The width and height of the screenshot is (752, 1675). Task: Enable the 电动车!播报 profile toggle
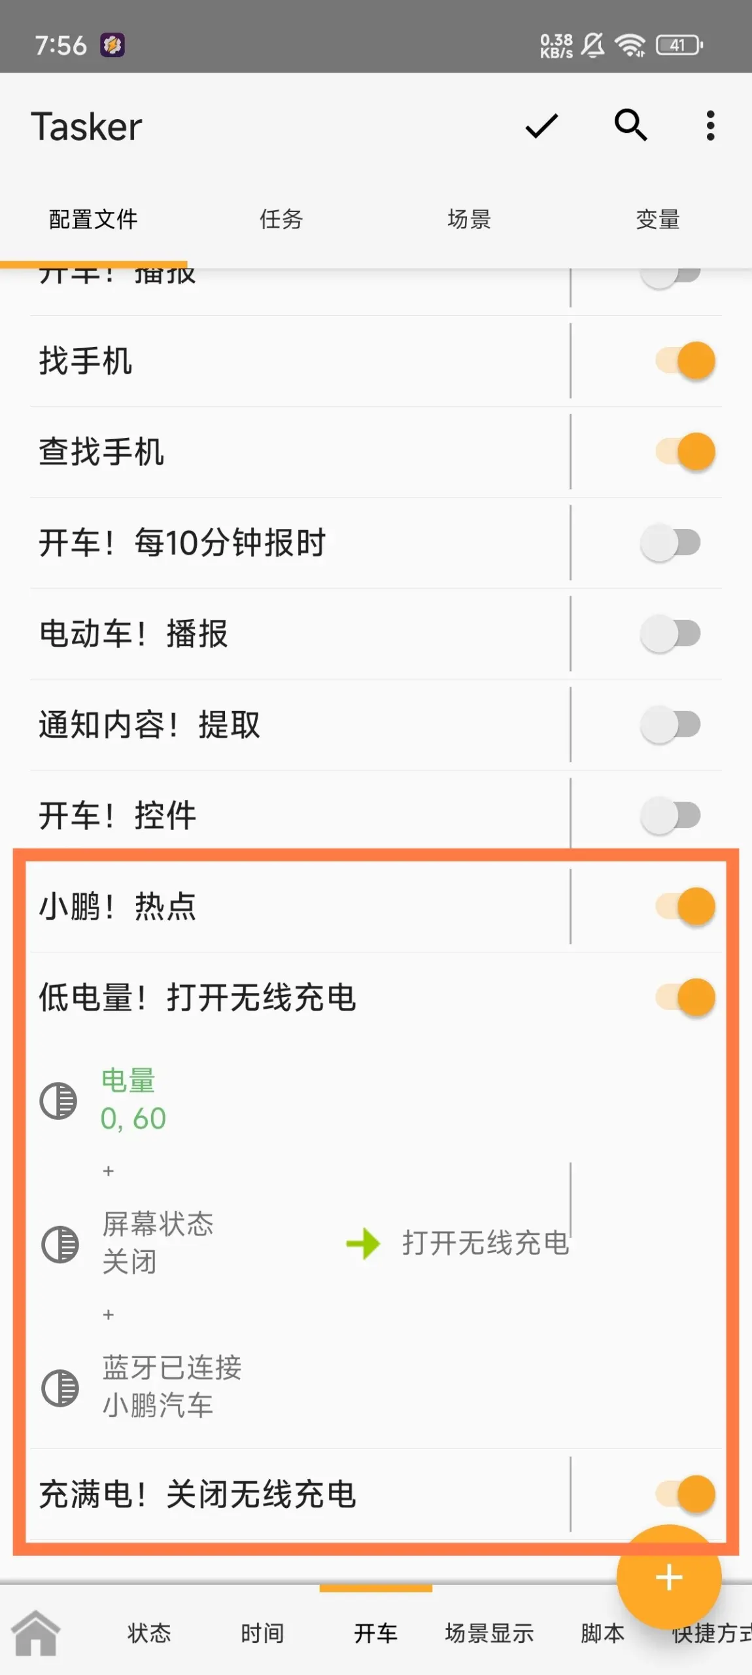tap(670, 634)
